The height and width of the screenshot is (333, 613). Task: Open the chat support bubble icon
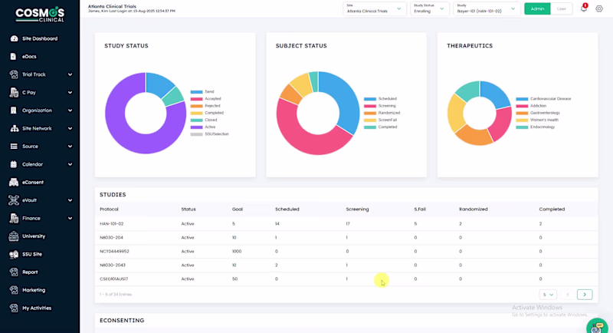(x=598, y=327)
